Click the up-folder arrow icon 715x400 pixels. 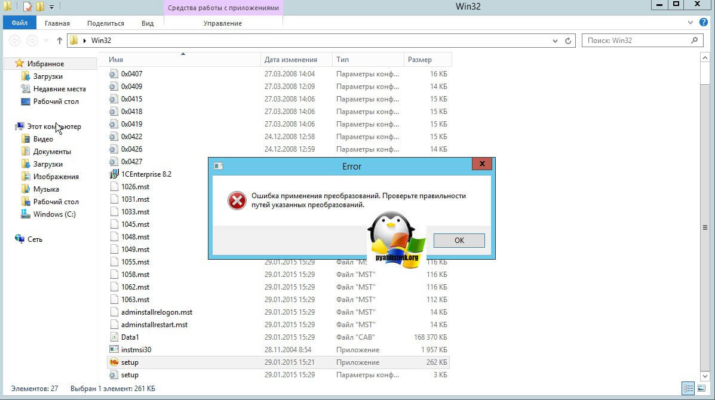click(x=59, y=41)
